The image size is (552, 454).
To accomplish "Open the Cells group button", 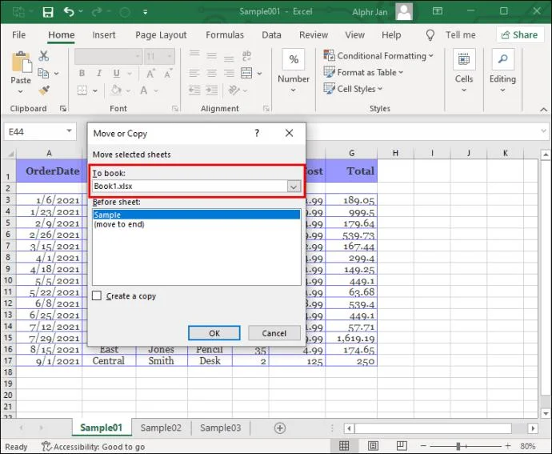I will coord(464,71).
